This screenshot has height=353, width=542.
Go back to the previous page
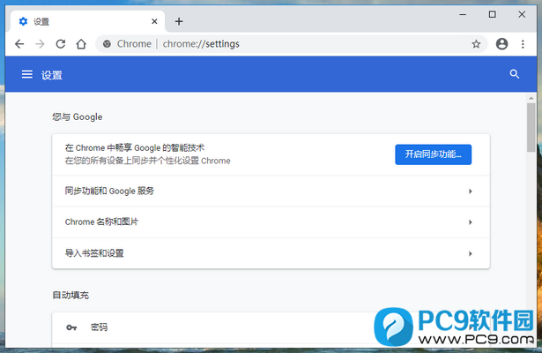19,44
